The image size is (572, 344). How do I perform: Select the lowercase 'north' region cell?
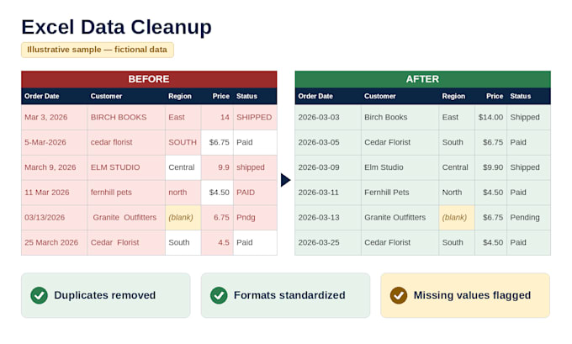183,193
